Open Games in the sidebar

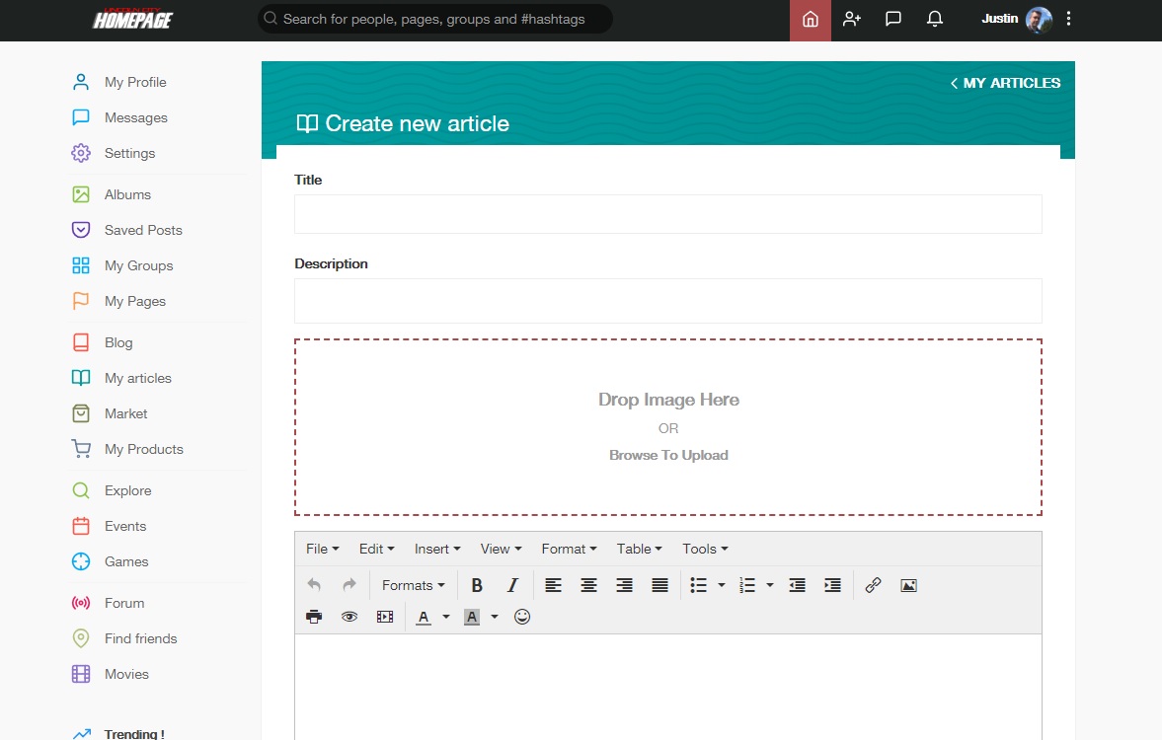(126, 562)
